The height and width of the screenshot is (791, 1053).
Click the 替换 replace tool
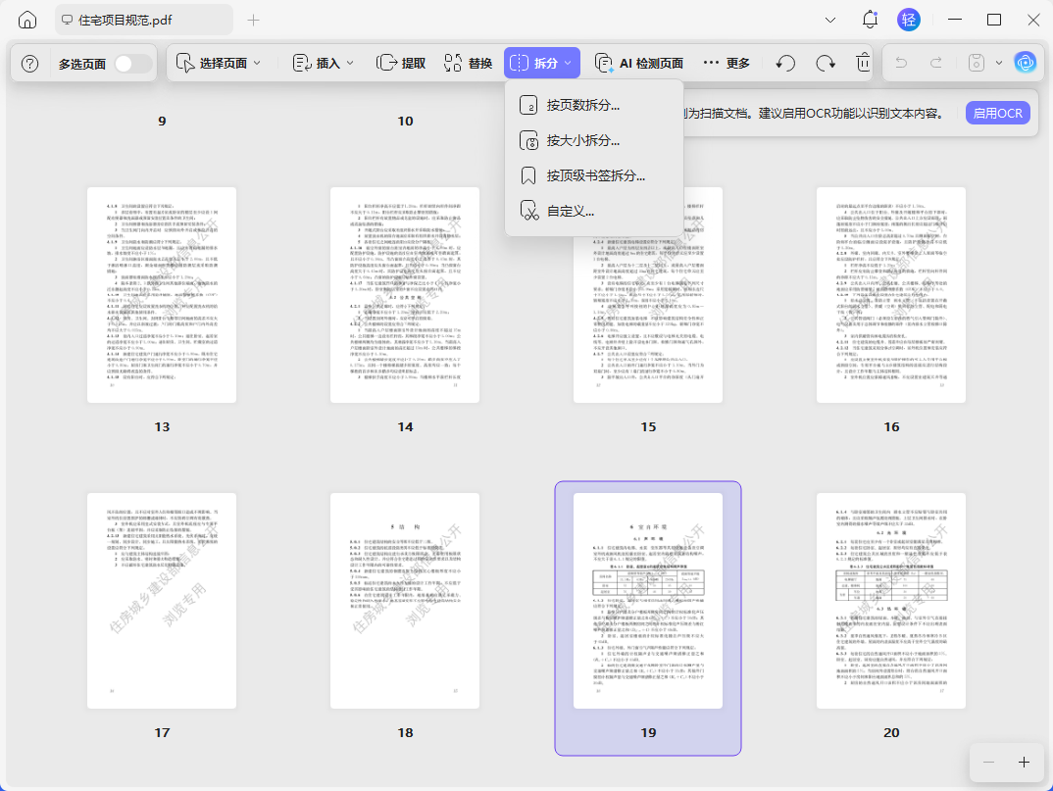coord(468,63)
